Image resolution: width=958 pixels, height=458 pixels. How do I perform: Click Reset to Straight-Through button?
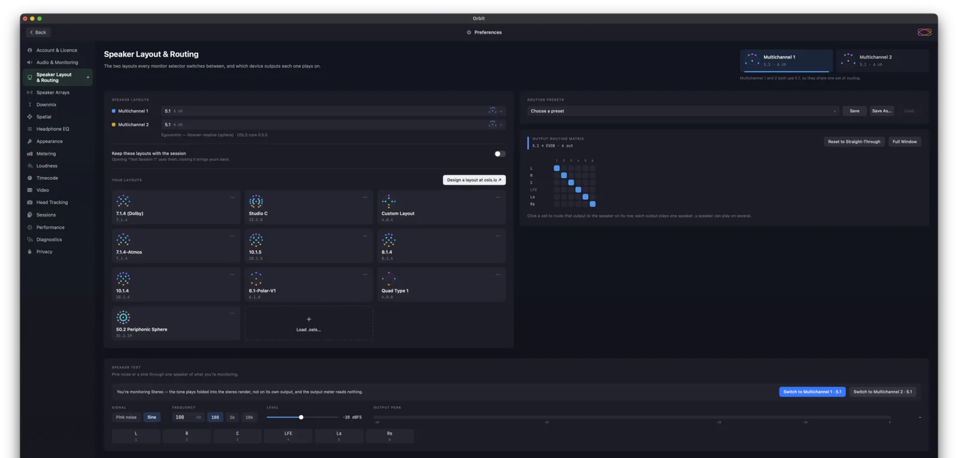854,142
